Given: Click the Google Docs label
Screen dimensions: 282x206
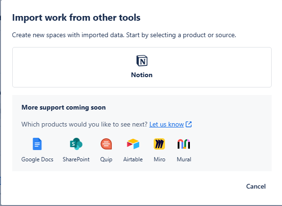Looking at the screenshot, I should [37, 159].
